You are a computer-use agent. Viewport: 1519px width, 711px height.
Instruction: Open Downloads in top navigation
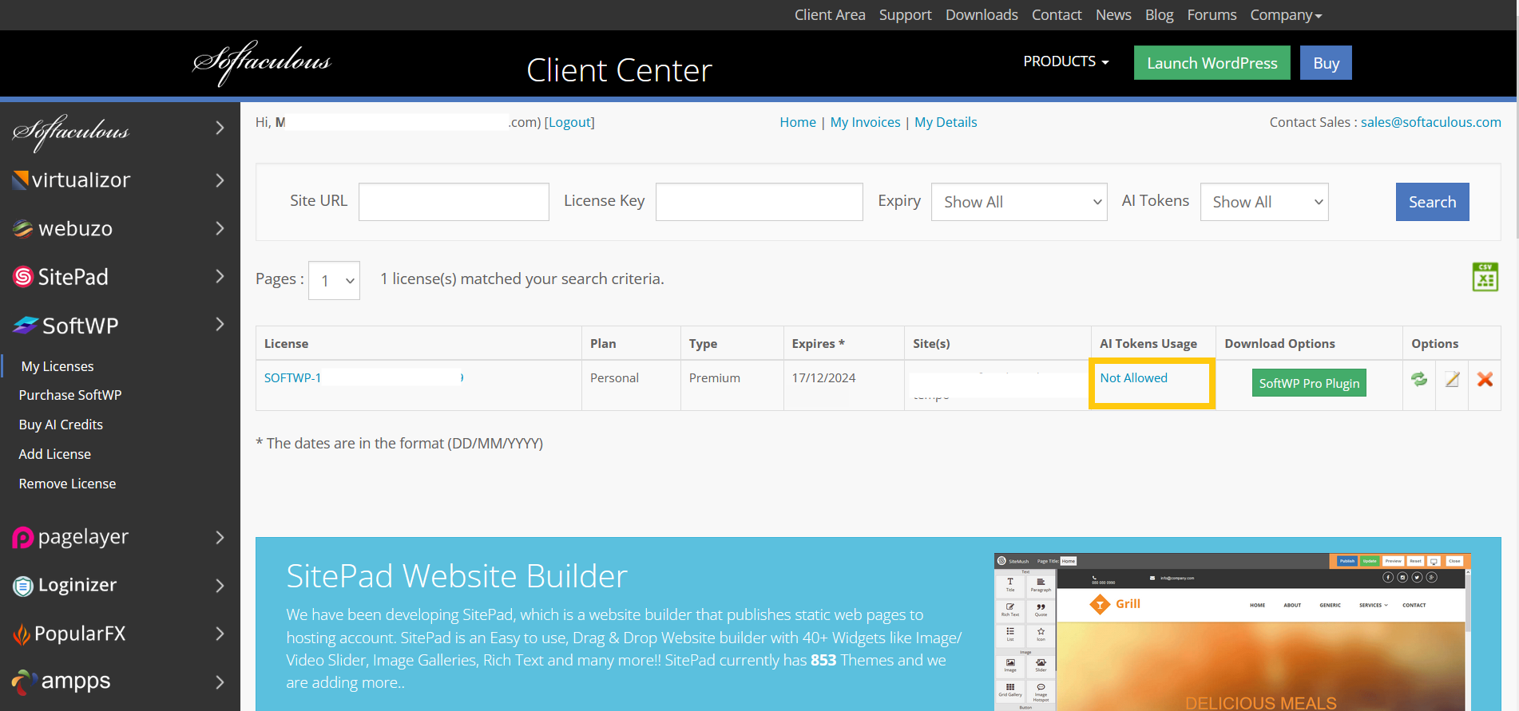pos(982,15)
